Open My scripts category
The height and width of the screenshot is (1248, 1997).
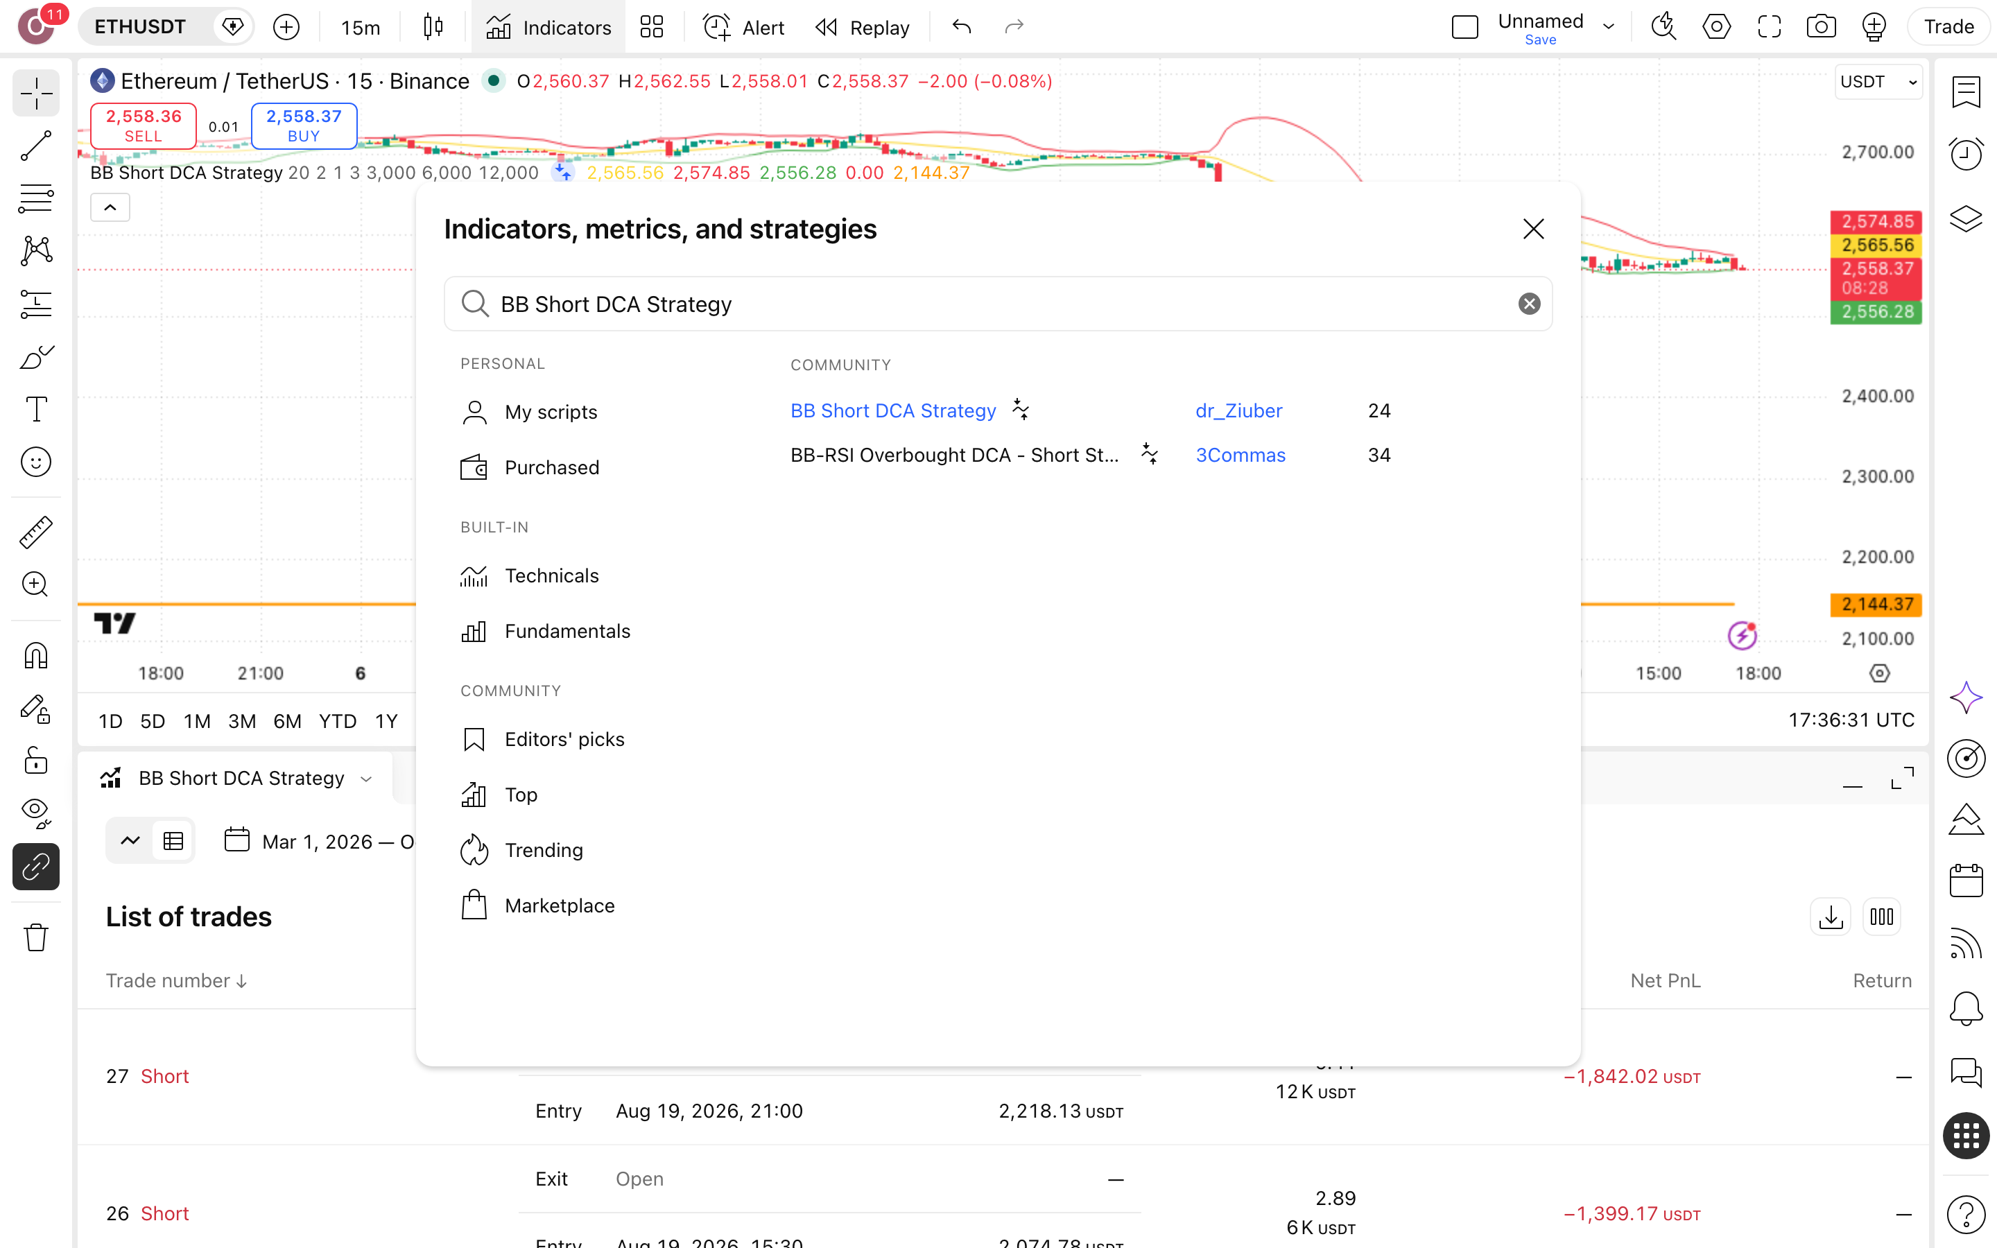click(x=529, y=412)
